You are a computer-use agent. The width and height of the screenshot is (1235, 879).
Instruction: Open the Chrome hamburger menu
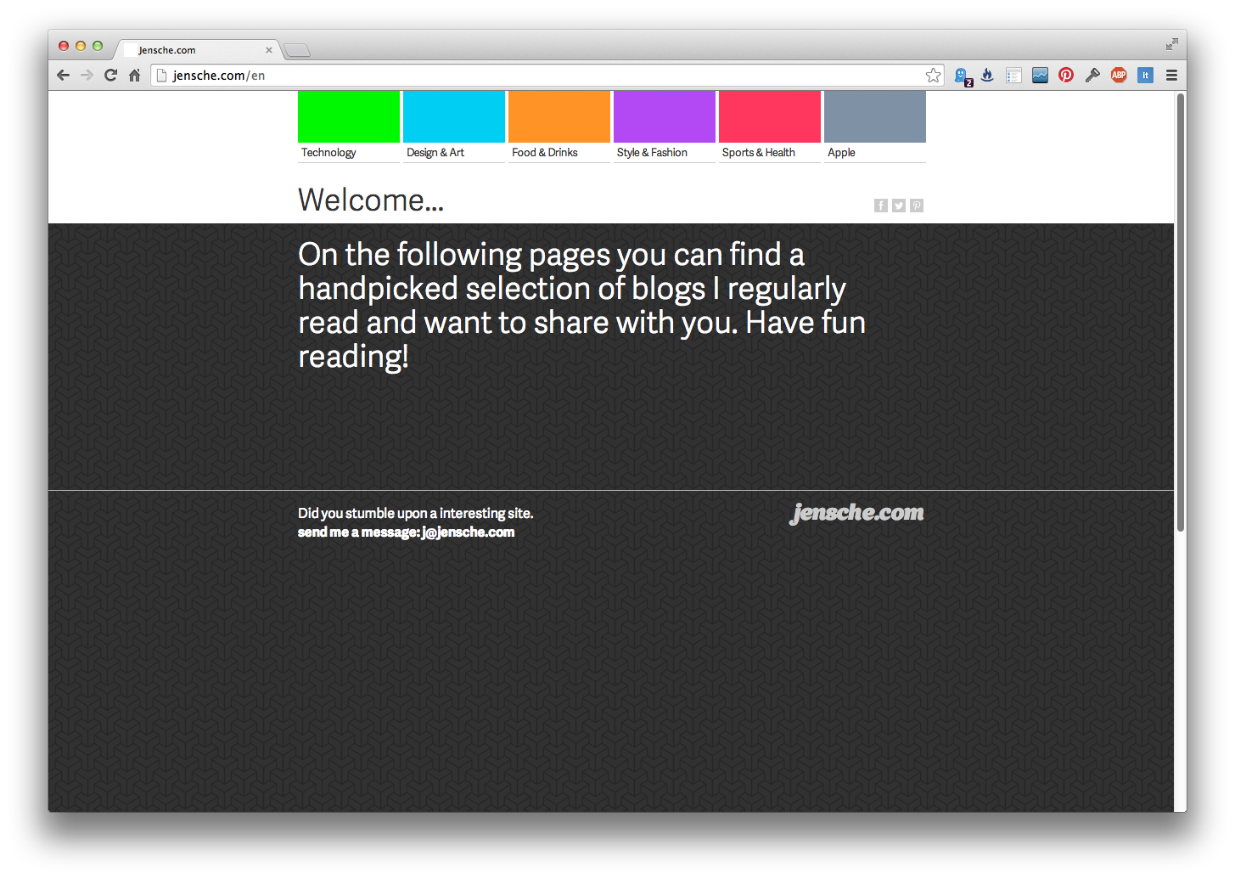tap(1171, 76)
